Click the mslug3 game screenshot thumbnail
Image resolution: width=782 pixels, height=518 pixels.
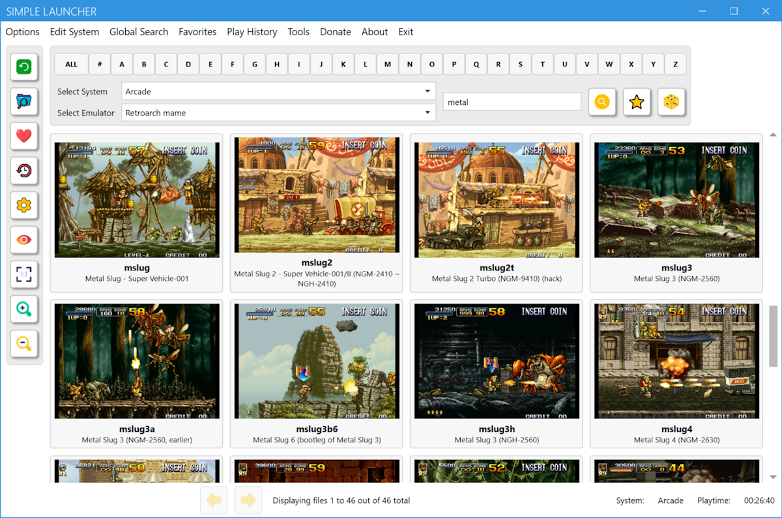click(676, 200)
